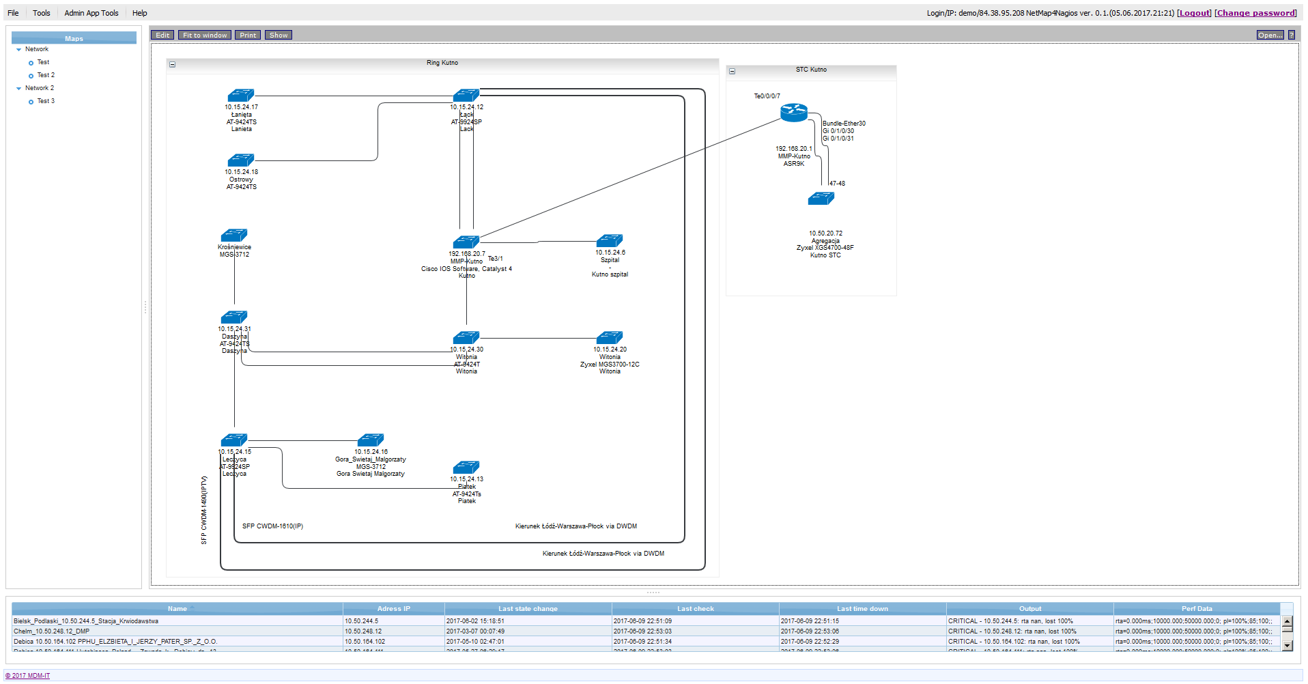Sort by Last time down column
Image resolution: width=1308 pixels, height=684 pixels.
coord(863,609)
